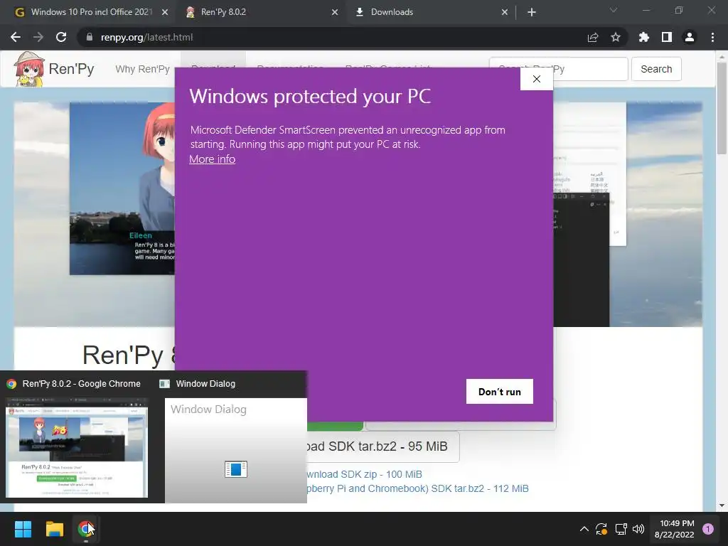The image size is (728, 546).
Task: Open the Why Ren'Py menu item
Action: pos(142,69)
